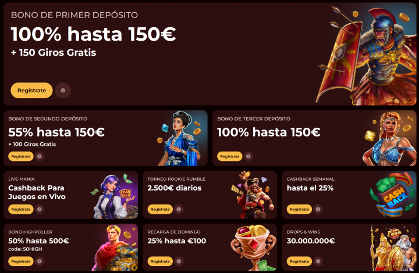Click Regístrate on Bono Highroller card

click(21, 261)
